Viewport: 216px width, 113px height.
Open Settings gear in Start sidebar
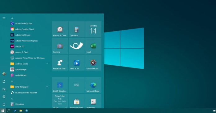pos(4,97)
